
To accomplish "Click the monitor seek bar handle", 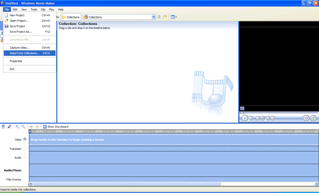I will [242, 113].
